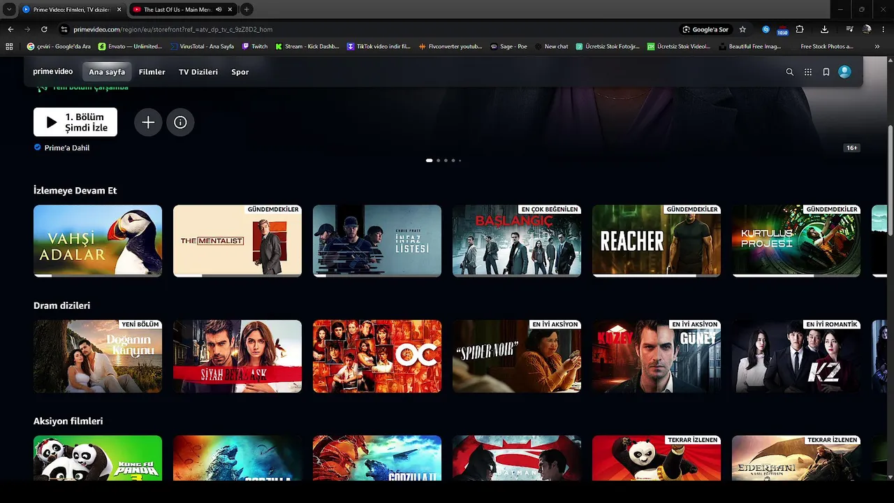
Task: Open the Prime Video profile avatar
Action: click(x=844, y=72)
